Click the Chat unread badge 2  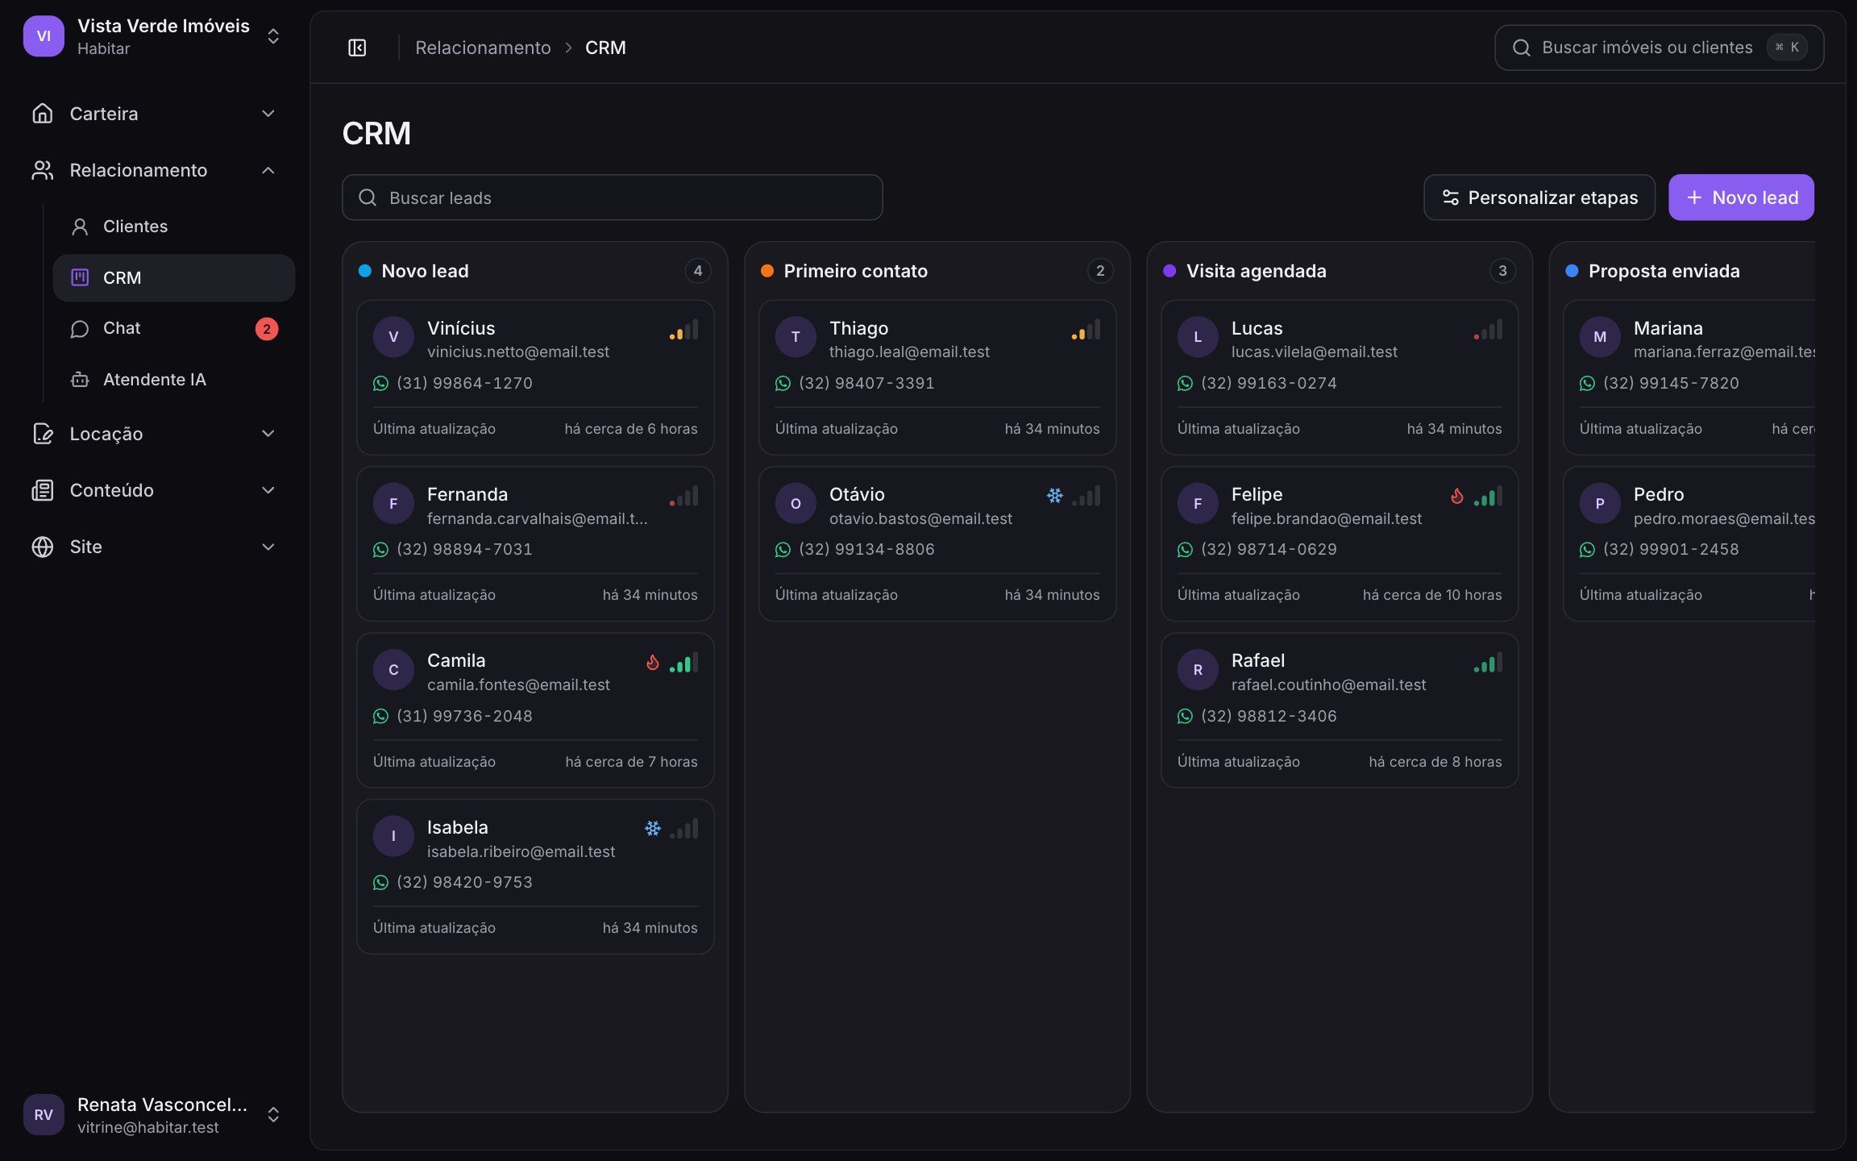pyautogui.click(x=267, y=329)
